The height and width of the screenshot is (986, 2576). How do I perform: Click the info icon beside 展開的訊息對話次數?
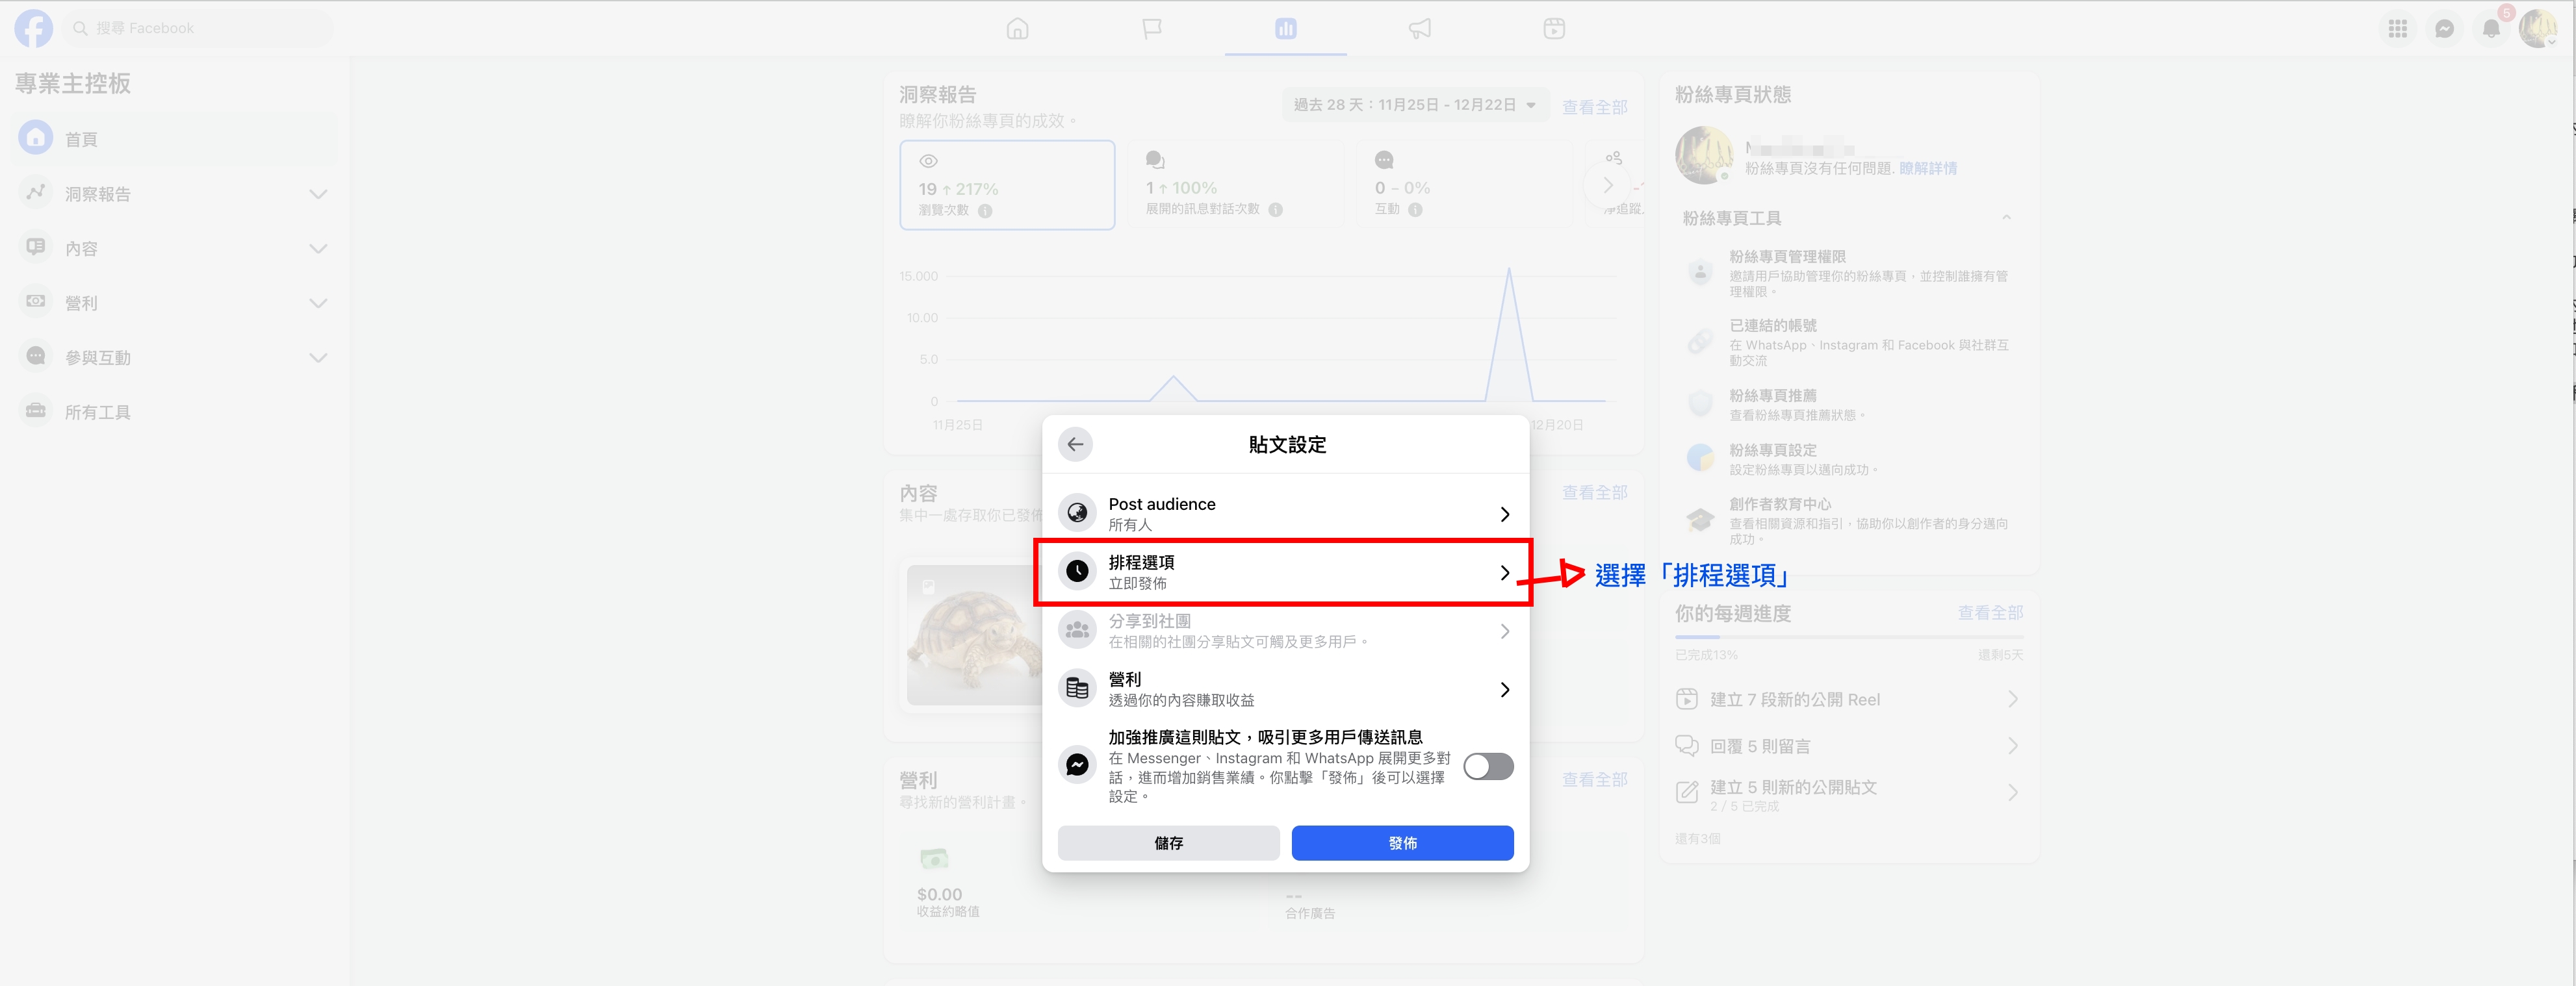(x=1275, y=210)
